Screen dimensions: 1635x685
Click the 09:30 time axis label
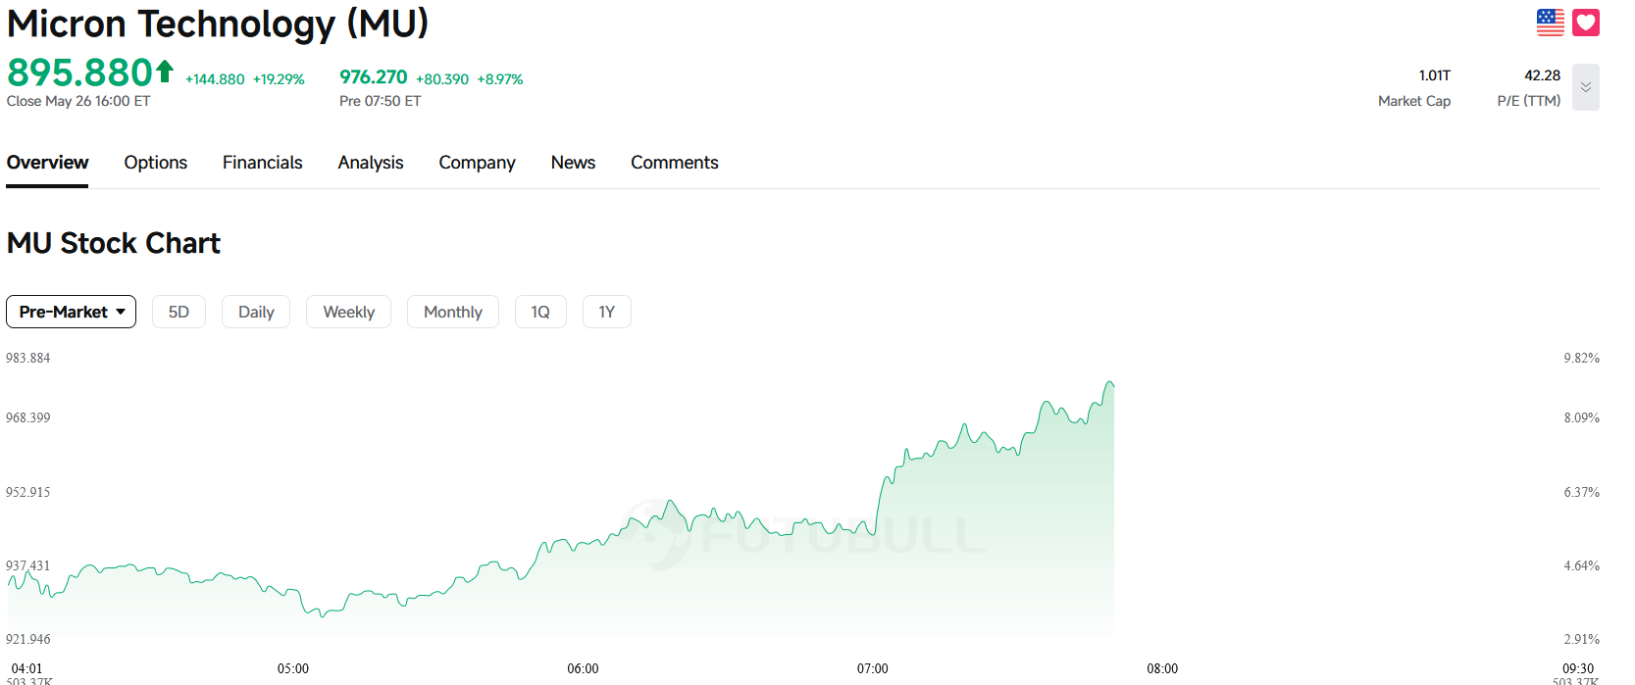[x=1578, y=669]
